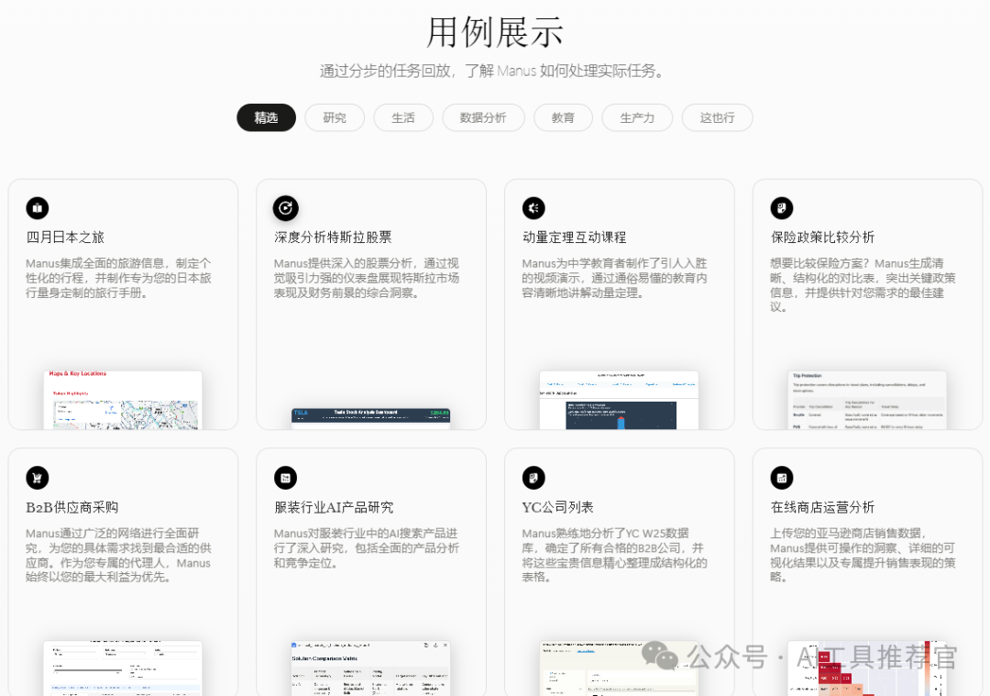The height and width of the screenshot is (696, 990).
Task: Click the B2B supplier description text
Action: (118, 555)
